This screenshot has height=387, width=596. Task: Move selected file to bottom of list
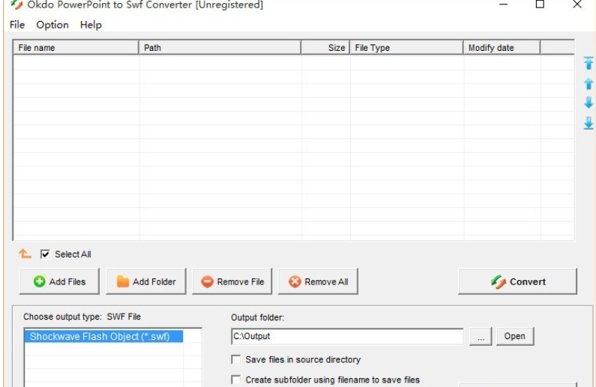589,123
